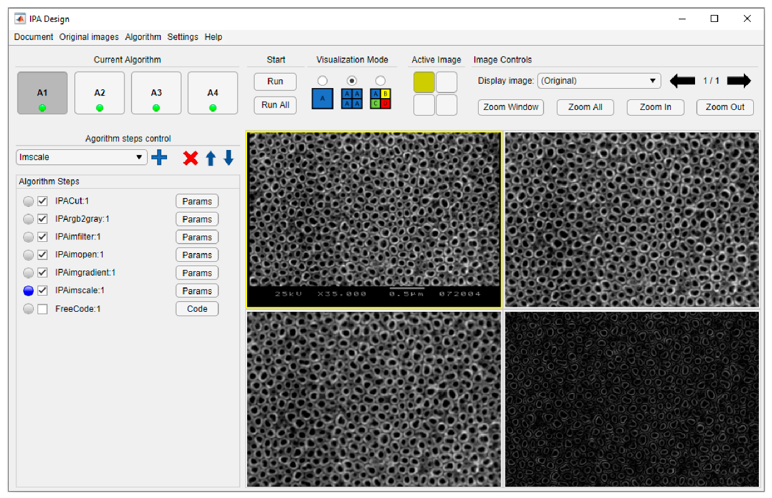The width and height of the screenshot is (772, 498).
Task: Select the single-image 'A' visualization icon
Action: (322, 99)
